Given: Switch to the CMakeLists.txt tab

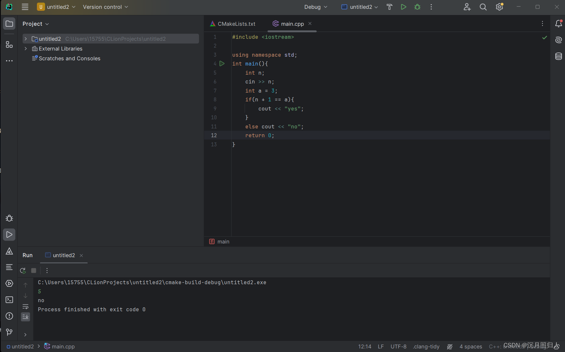Looking at the screenshot, I should pyautogui.click(x=233, y=24).
